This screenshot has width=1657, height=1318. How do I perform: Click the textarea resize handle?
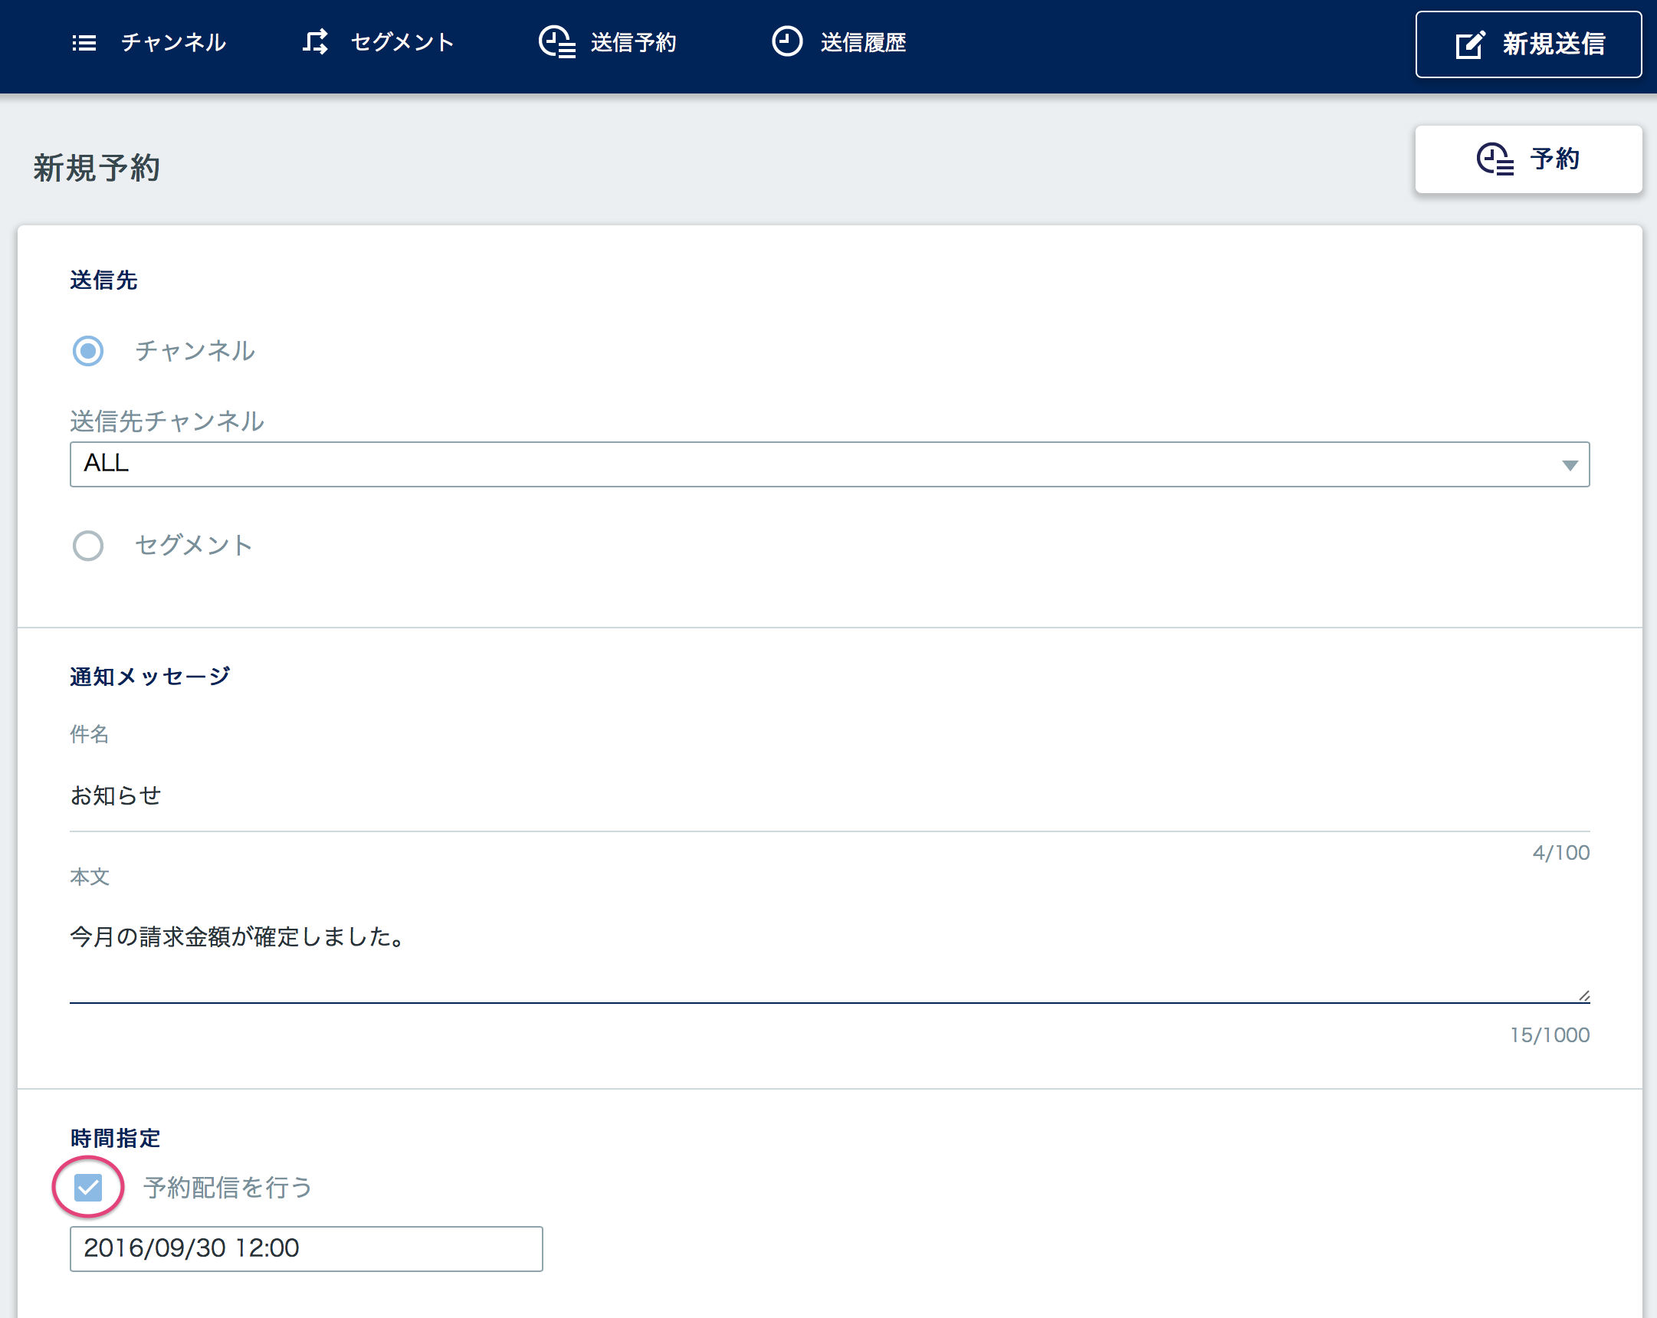(x=1583, y=996)
